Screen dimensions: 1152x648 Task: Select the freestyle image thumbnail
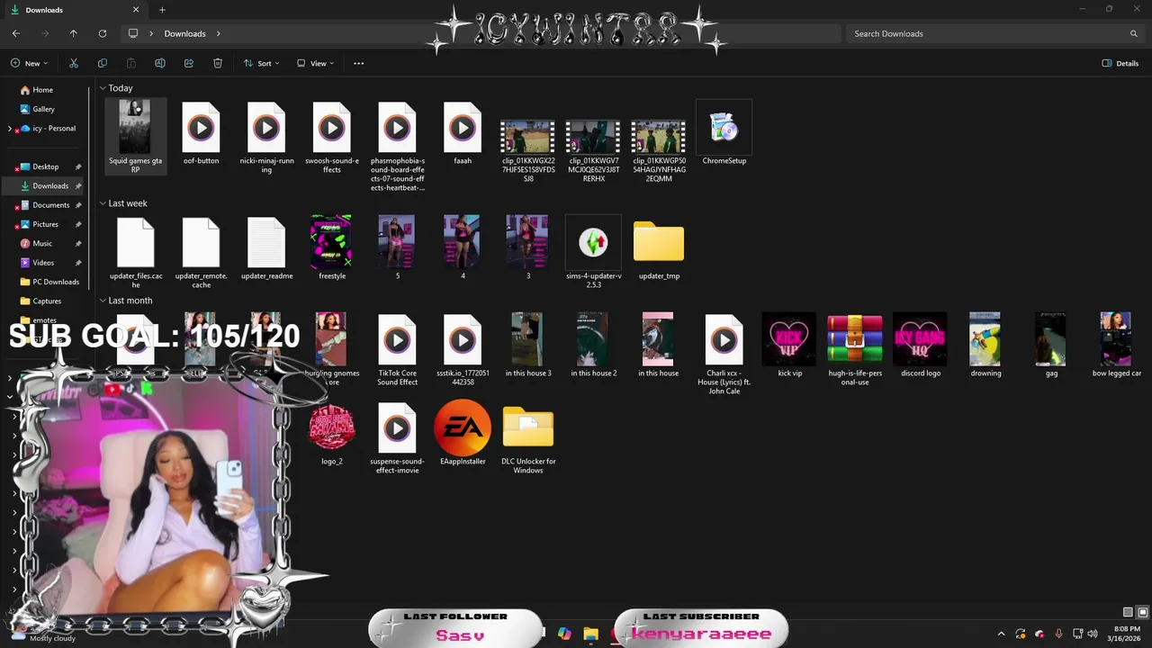tap(331, 248)
